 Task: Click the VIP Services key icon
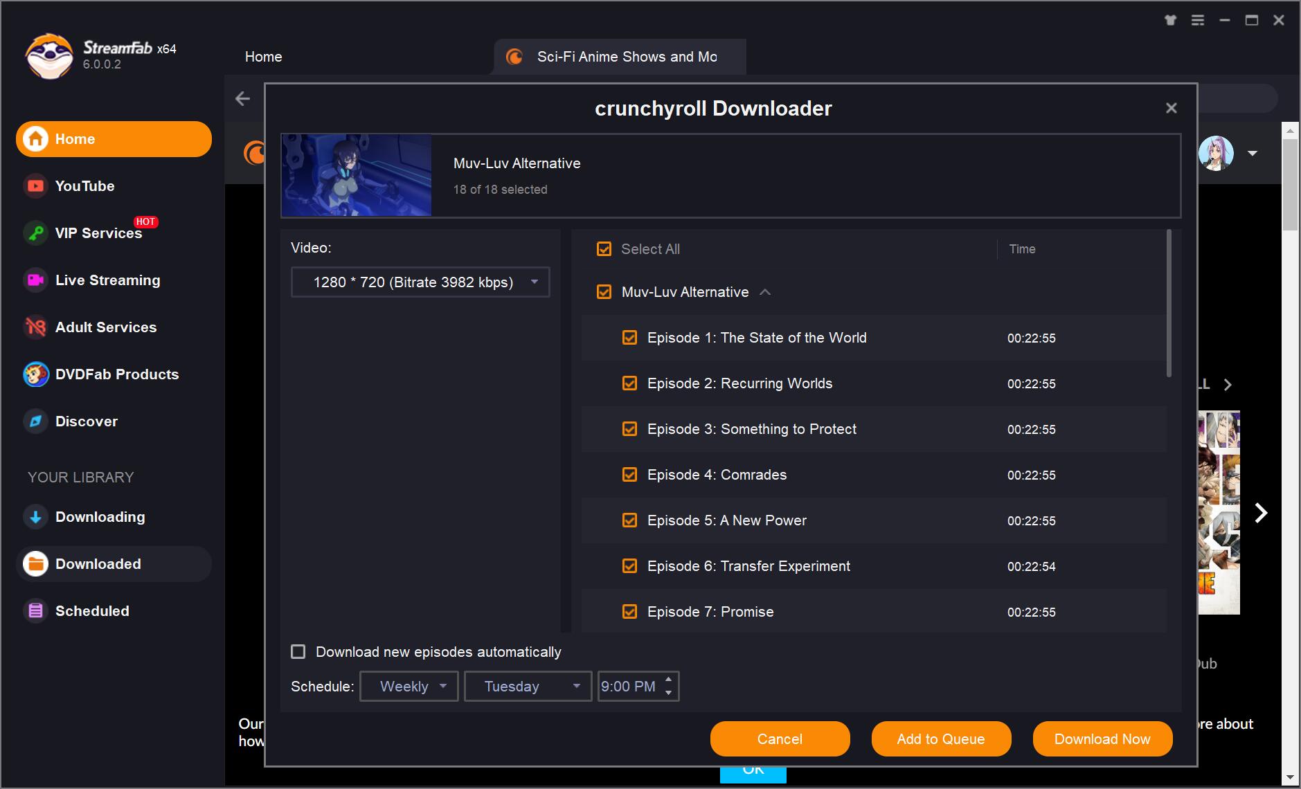35,233
